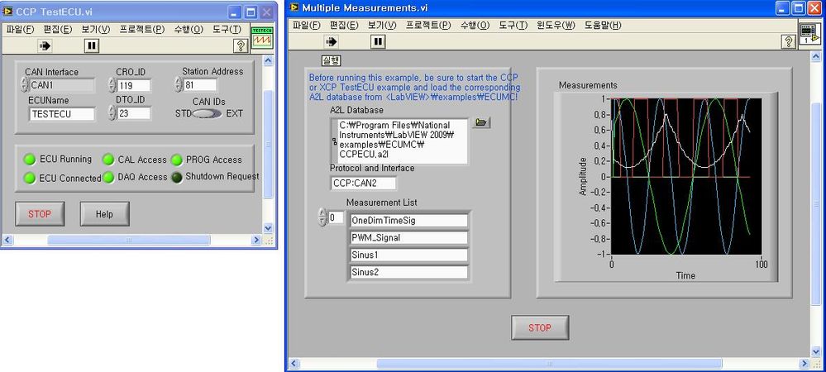Click horizontal scrollbar left arrow in Multiple Measurements

point(294,364)
